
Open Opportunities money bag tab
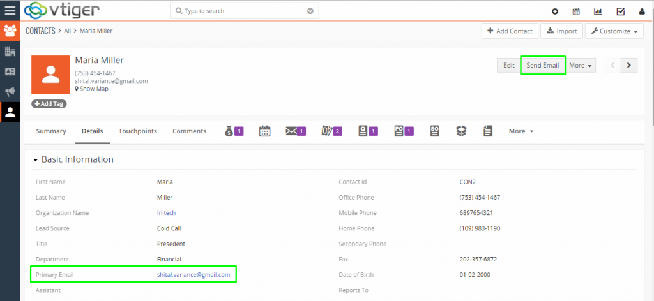coord(234,131)
